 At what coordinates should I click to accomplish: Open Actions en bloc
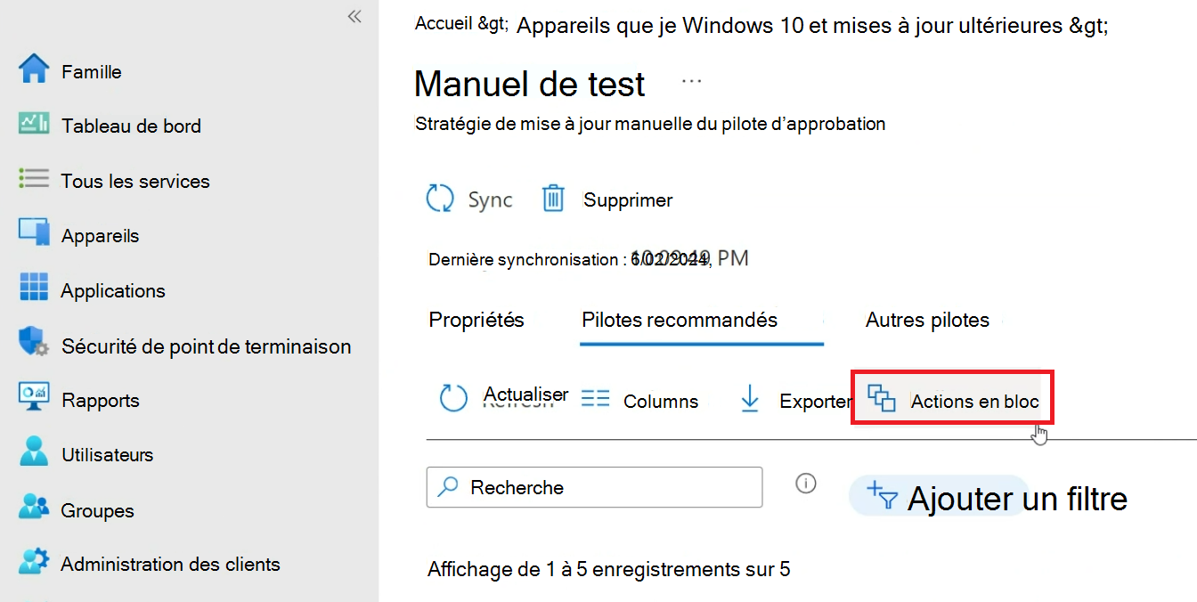(953, 401)
